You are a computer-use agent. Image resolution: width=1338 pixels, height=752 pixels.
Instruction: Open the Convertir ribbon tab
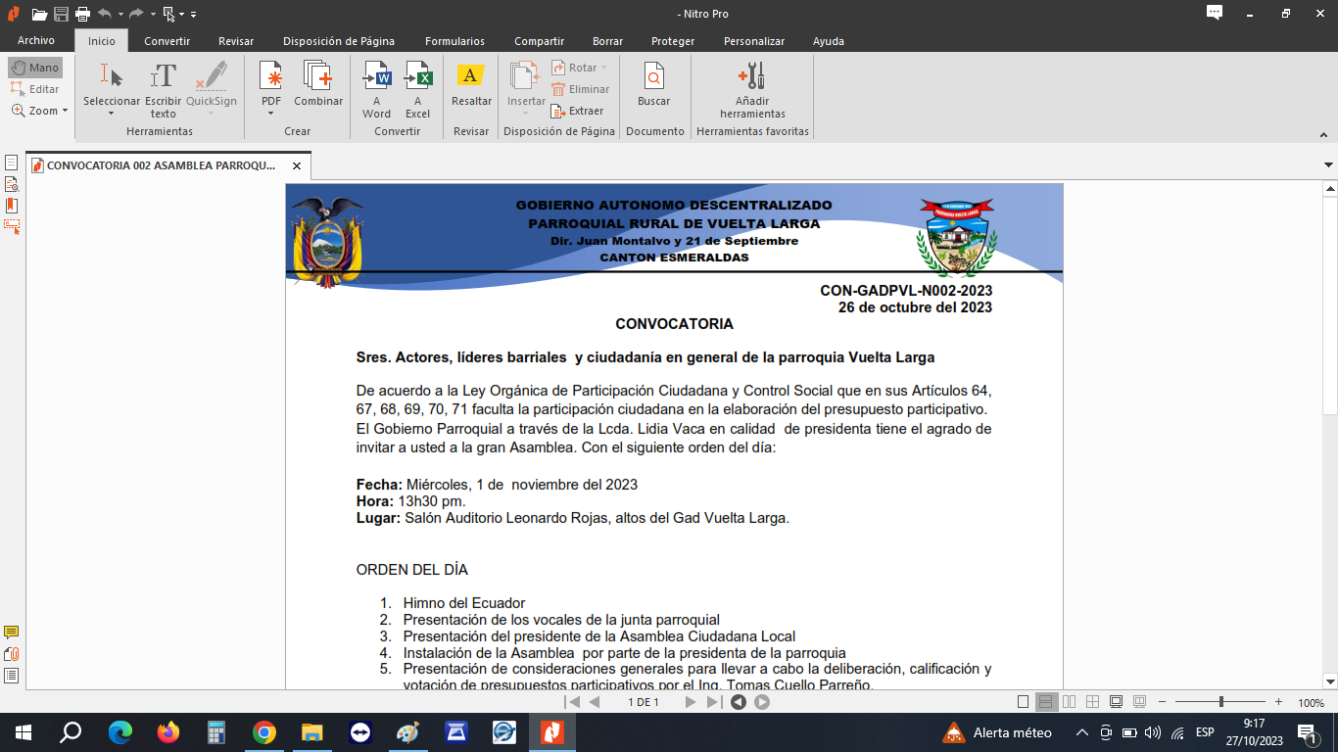point(167,41)
